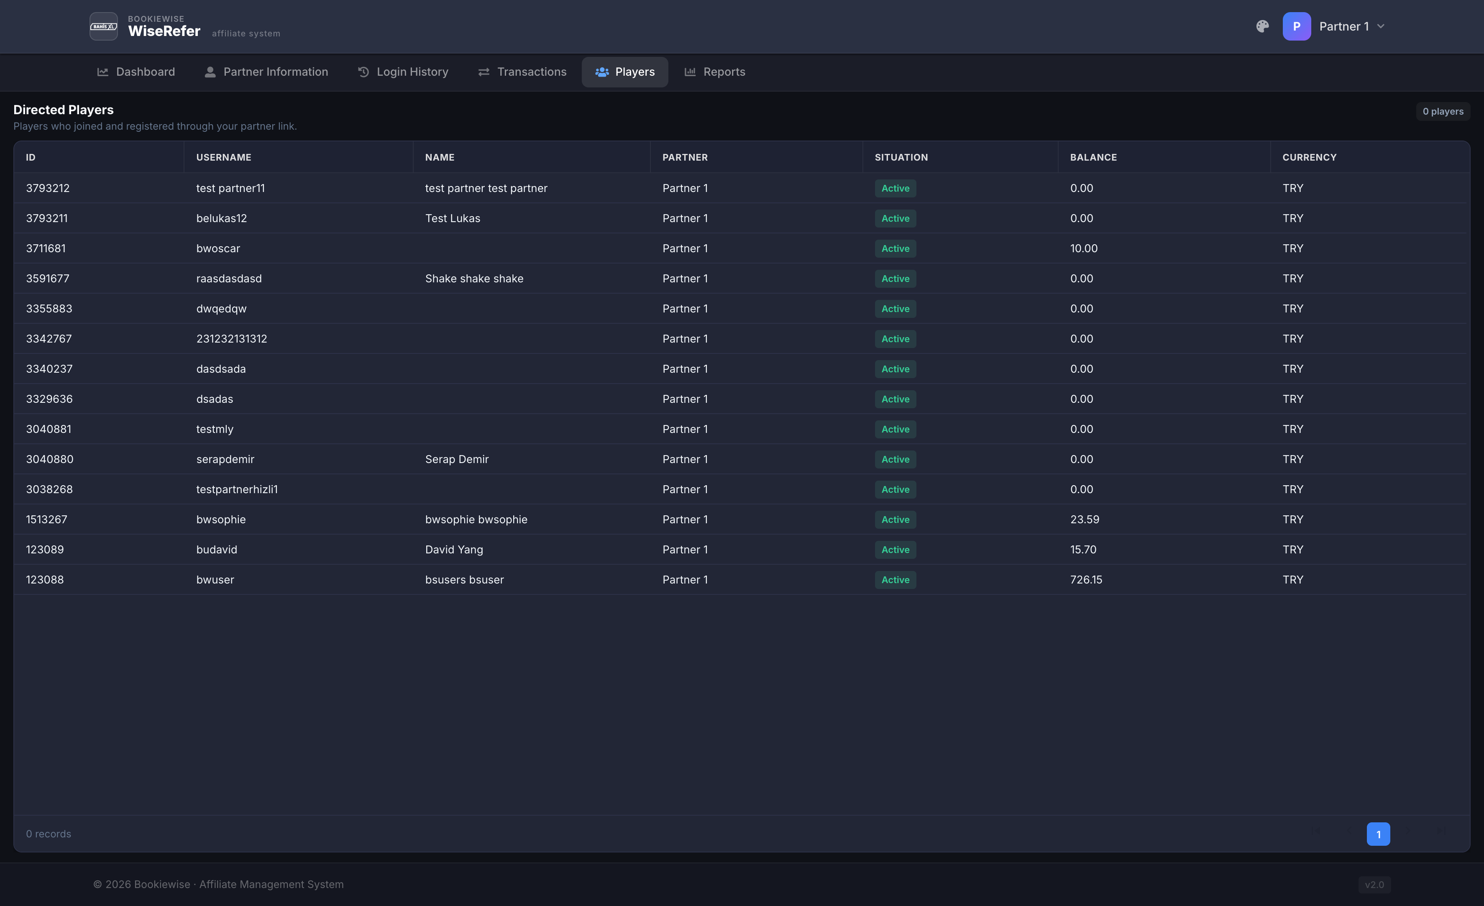1484x906 pixels.
Task: Go to next page arrow
Action: [1408, 831]
